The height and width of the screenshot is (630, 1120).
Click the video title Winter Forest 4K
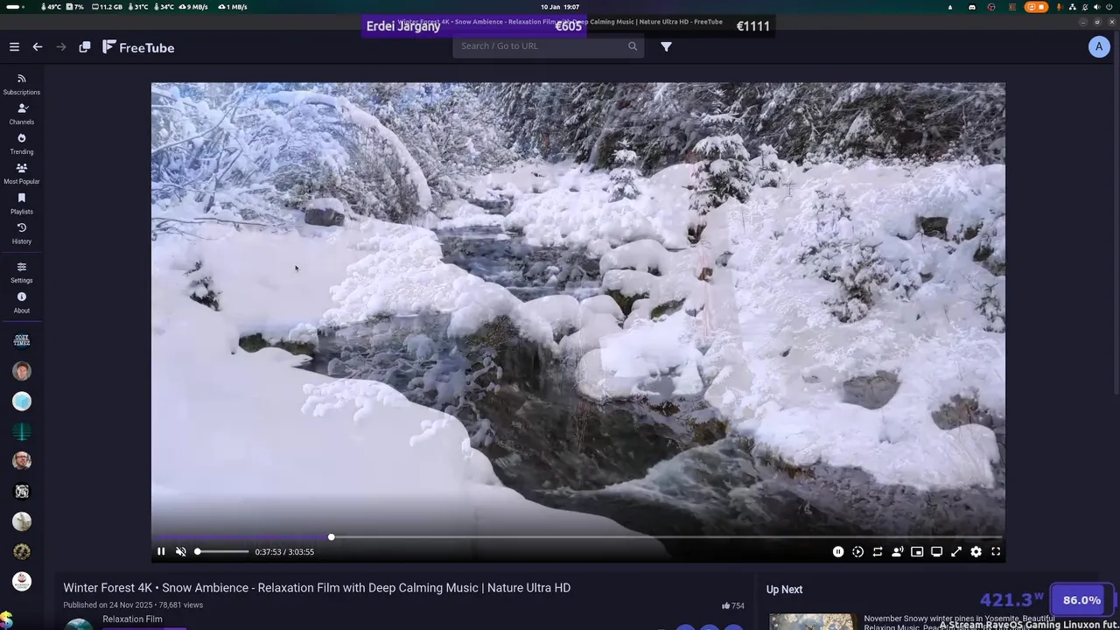tap(317, 588)
